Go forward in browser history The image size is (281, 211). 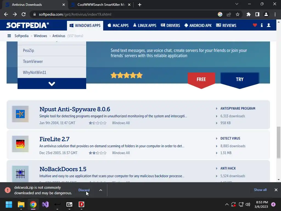point(15,14)
